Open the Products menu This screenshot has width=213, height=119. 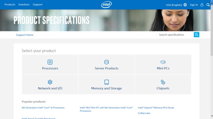coord(10,4)
